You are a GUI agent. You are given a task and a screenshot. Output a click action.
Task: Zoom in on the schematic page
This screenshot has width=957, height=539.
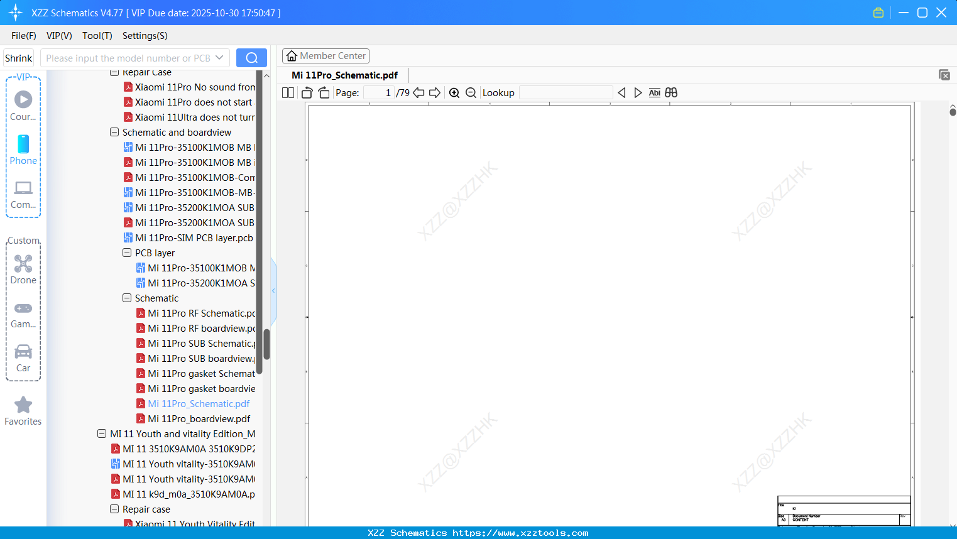(x=454, y=93)
